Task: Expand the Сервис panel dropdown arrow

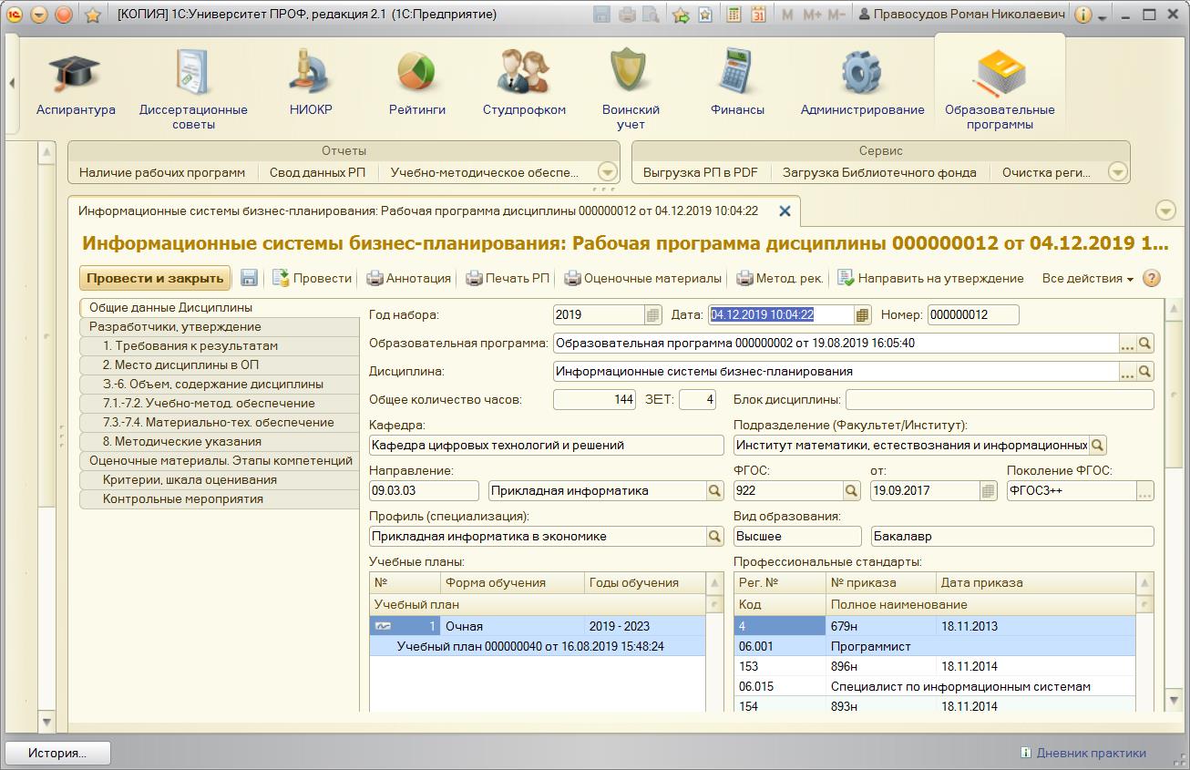Action: click(1118, 171)
